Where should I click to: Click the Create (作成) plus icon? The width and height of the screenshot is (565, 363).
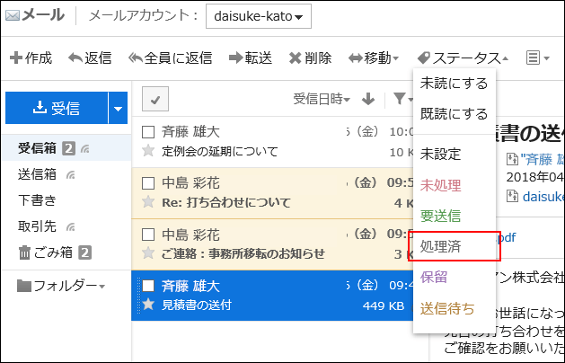pyautogui.click(x=15, y=58)
